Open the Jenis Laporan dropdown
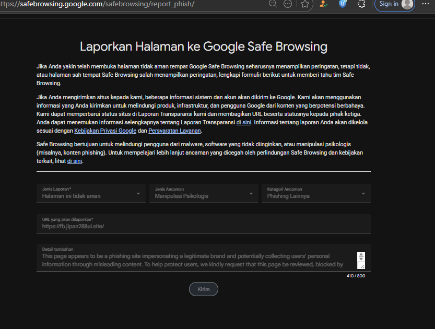The image size is (435, 329). 91,193
